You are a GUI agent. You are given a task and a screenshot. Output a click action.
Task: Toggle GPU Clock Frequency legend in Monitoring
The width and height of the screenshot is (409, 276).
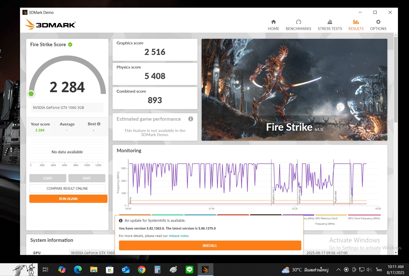(x=364, y=218)
